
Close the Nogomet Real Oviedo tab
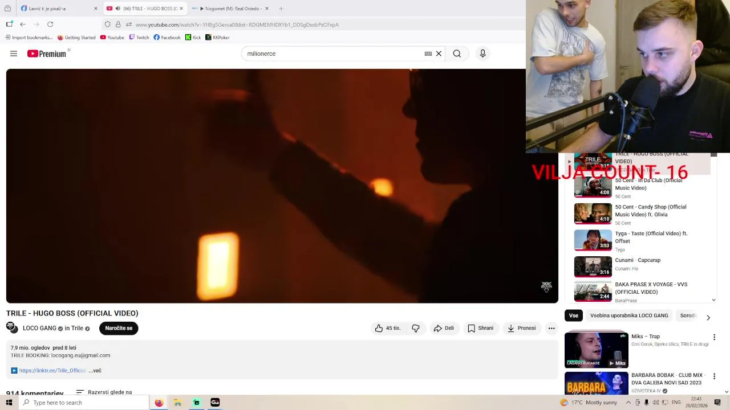pos(266,9)
